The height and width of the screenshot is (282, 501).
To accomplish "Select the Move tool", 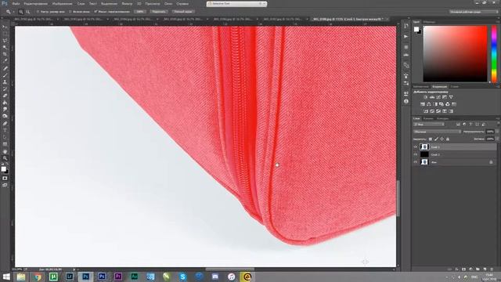I will pos(5,27).
